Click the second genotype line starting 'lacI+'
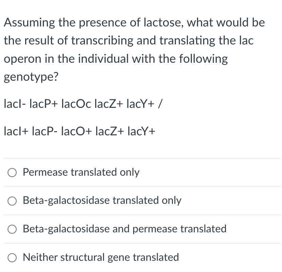Screen dimensions: 282x272 (79, 131)
